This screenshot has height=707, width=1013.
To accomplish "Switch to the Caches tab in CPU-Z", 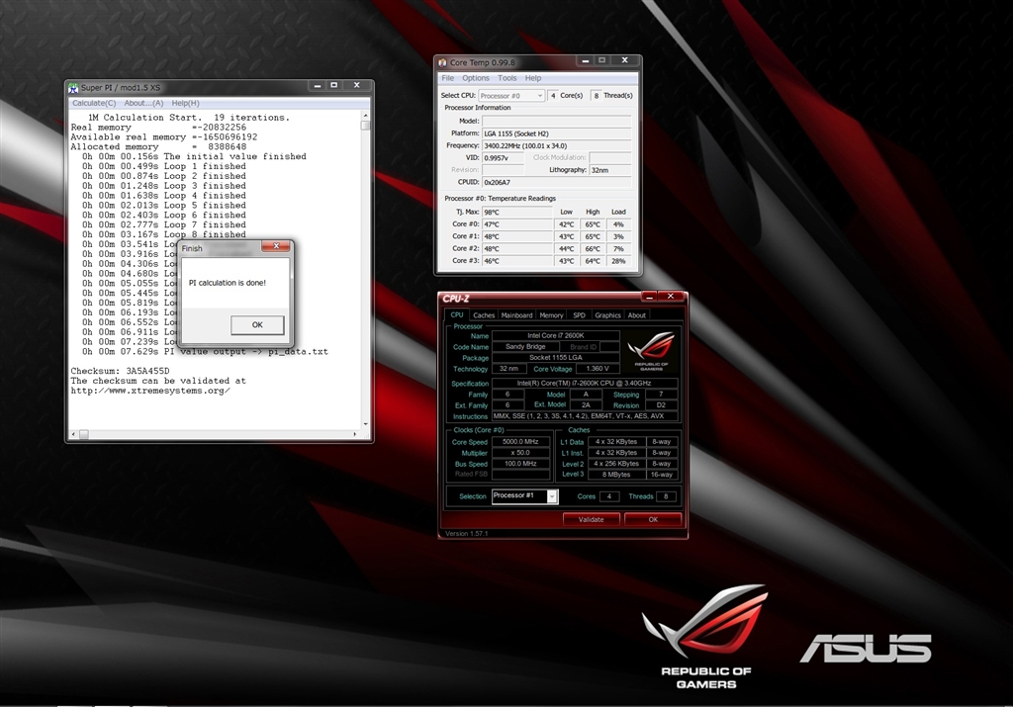I will [x=483, y=315].
